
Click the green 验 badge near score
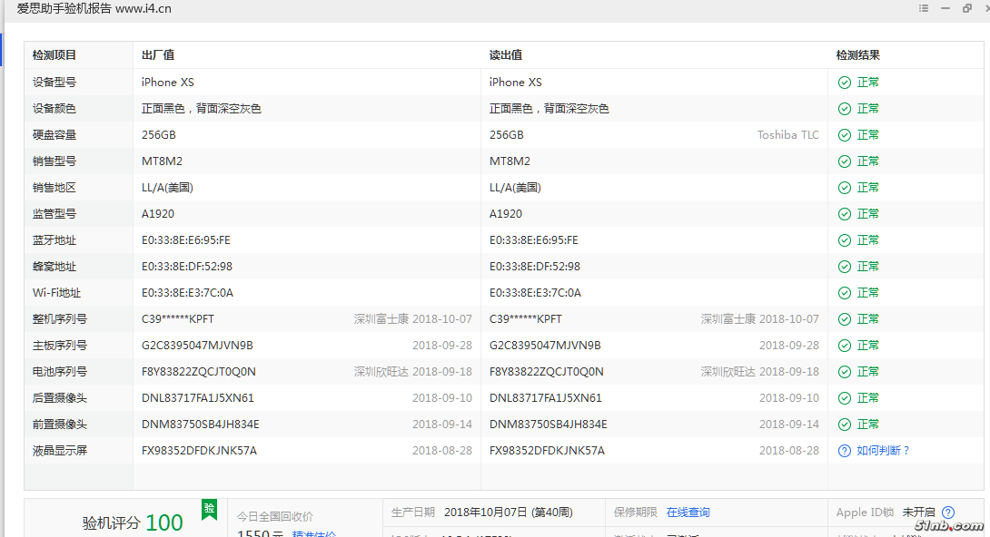click(209, 509)
